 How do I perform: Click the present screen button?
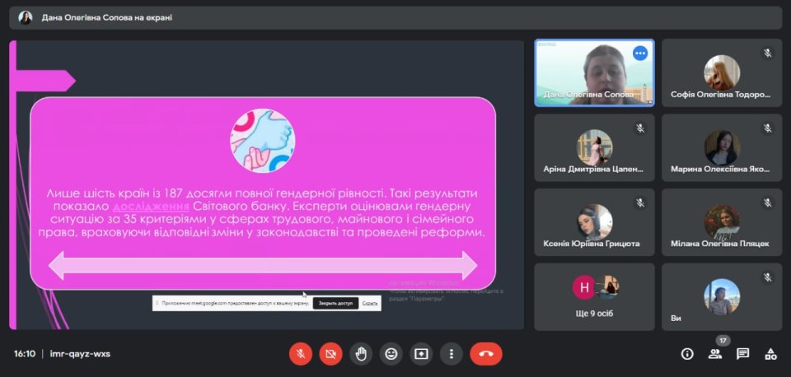coord(421,354)
